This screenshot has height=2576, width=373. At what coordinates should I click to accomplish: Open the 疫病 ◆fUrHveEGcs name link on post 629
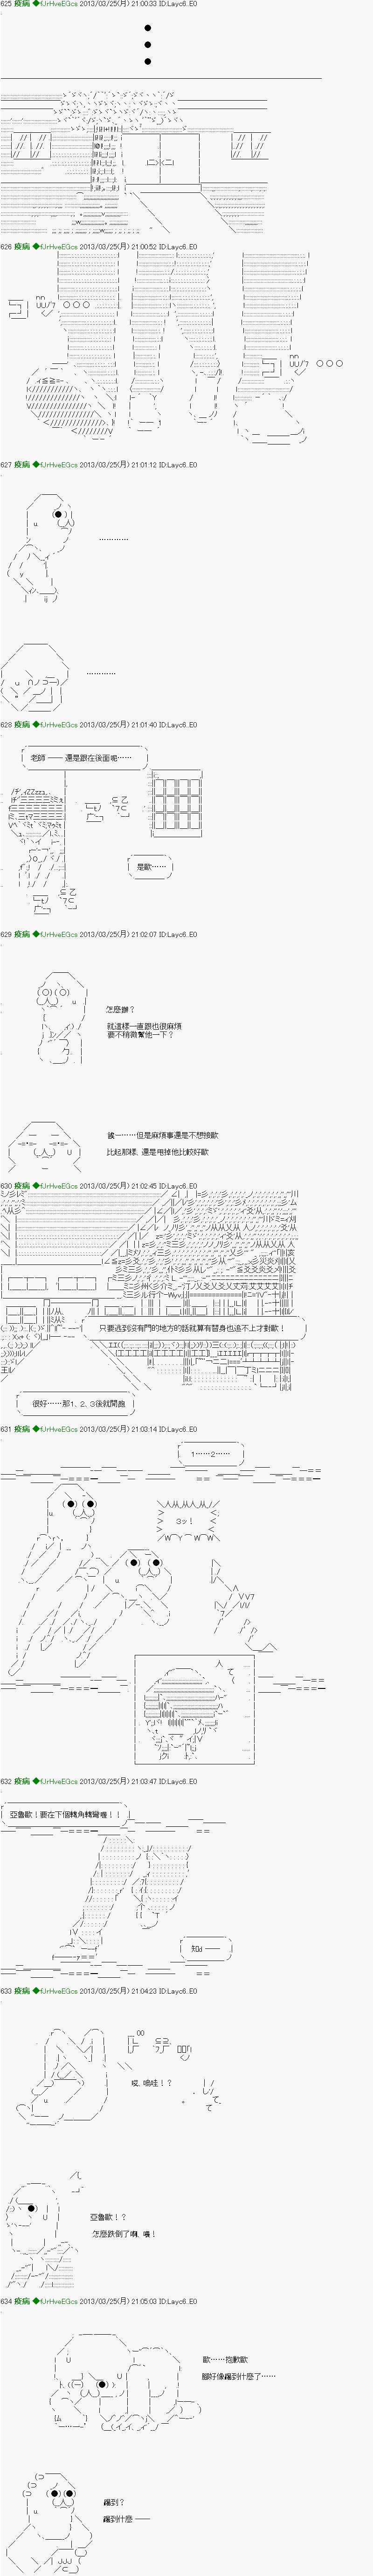46,935
